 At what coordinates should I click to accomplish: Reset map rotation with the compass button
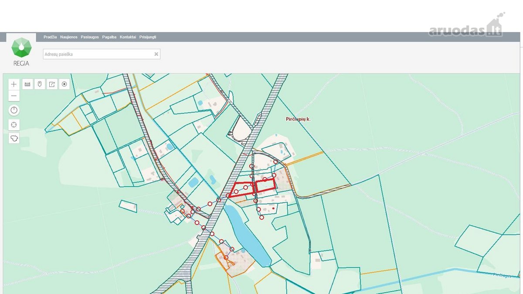(x=14, y=110)
